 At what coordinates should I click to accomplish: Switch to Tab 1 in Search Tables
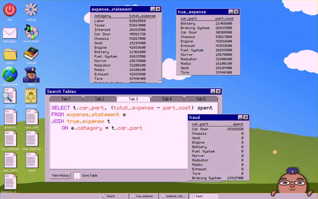[x=66, y=99]
